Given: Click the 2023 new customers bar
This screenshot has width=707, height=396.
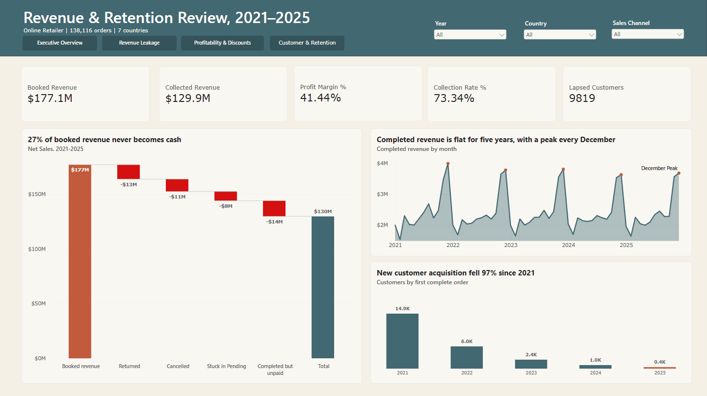Looking at the screenshot, I should (x=531, y=364).
